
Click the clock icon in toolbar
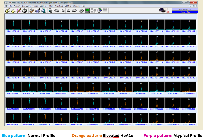(43, 11)
